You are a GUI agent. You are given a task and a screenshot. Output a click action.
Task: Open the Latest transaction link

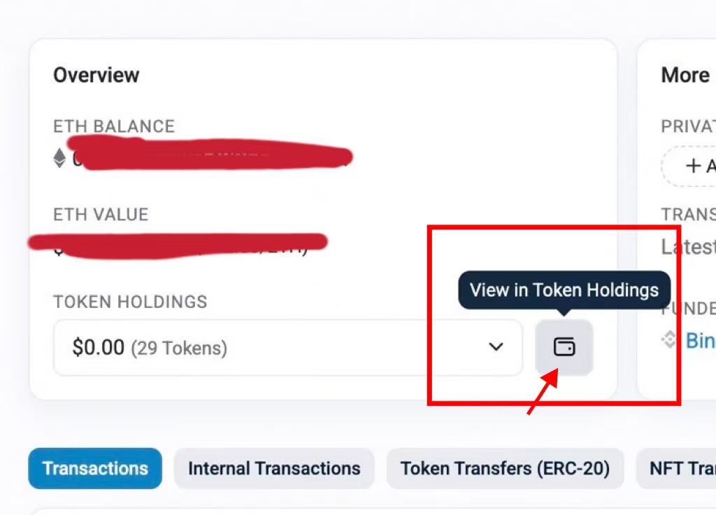[689, 247]
